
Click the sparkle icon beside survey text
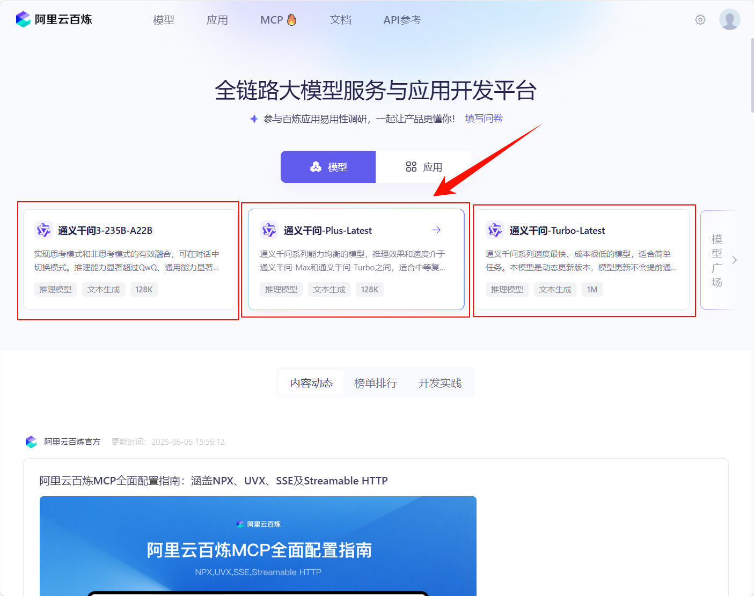click(254, 119)
